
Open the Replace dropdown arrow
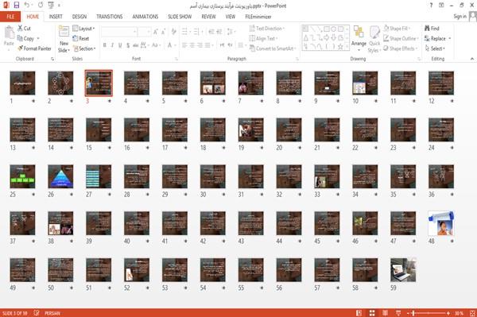tap(450, 38)
